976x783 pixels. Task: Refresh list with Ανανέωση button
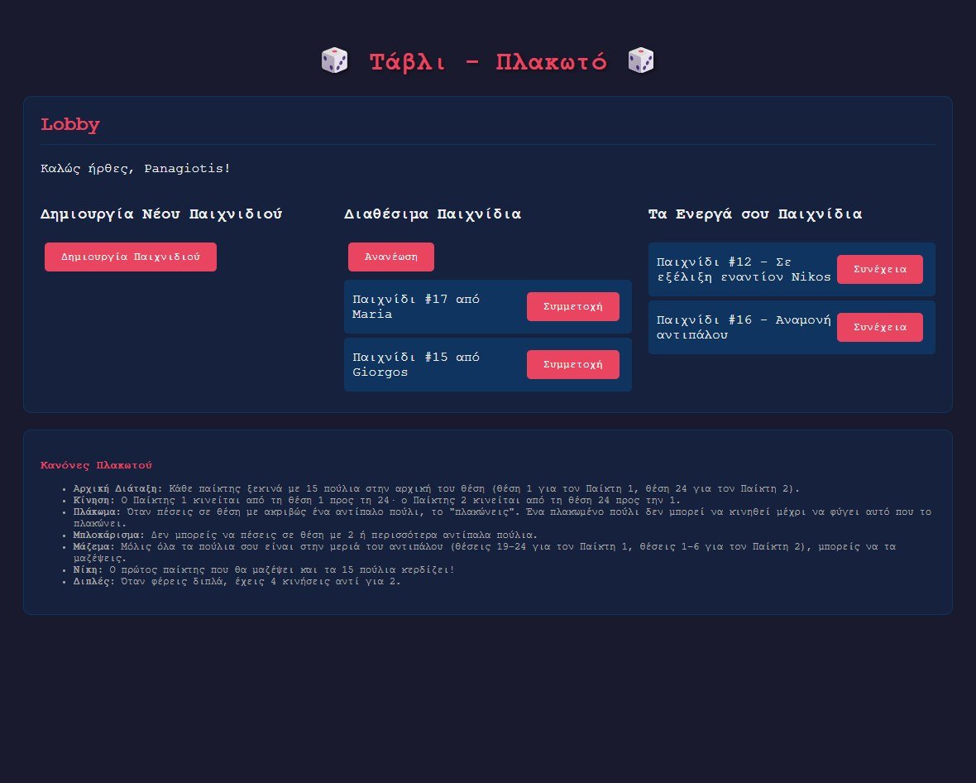click(x=391, y=257)
